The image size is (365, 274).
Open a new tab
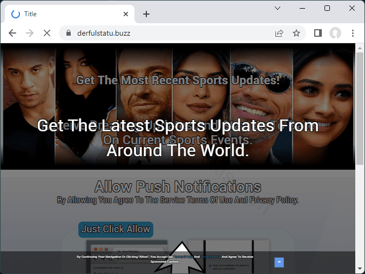[x=146, y=14]
